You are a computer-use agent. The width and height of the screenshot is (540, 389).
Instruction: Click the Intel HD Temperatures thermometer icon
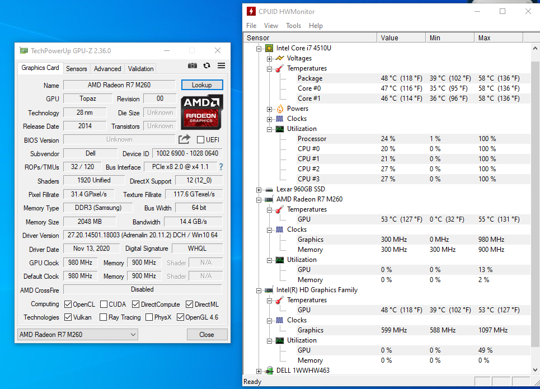pos(280,300)
